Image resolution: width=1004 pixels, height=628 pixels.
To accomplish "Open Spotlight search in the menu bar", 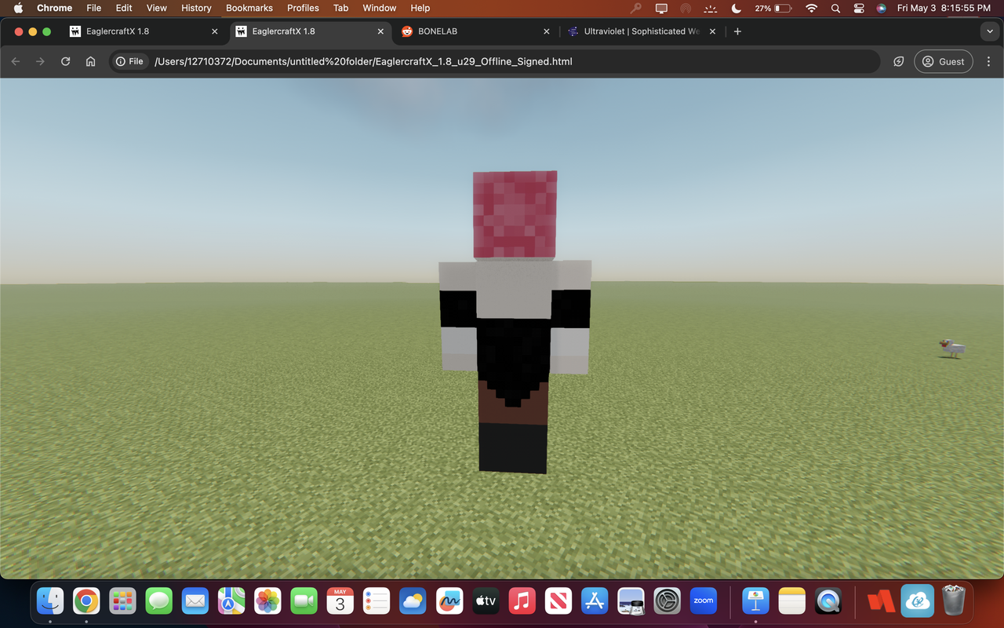I will click(835, 8).
